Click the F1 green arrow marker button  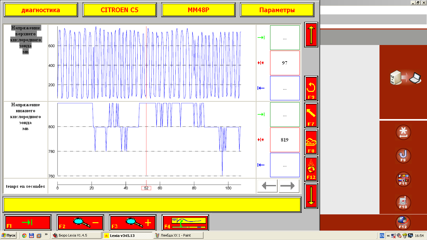[x=28, y=222]
